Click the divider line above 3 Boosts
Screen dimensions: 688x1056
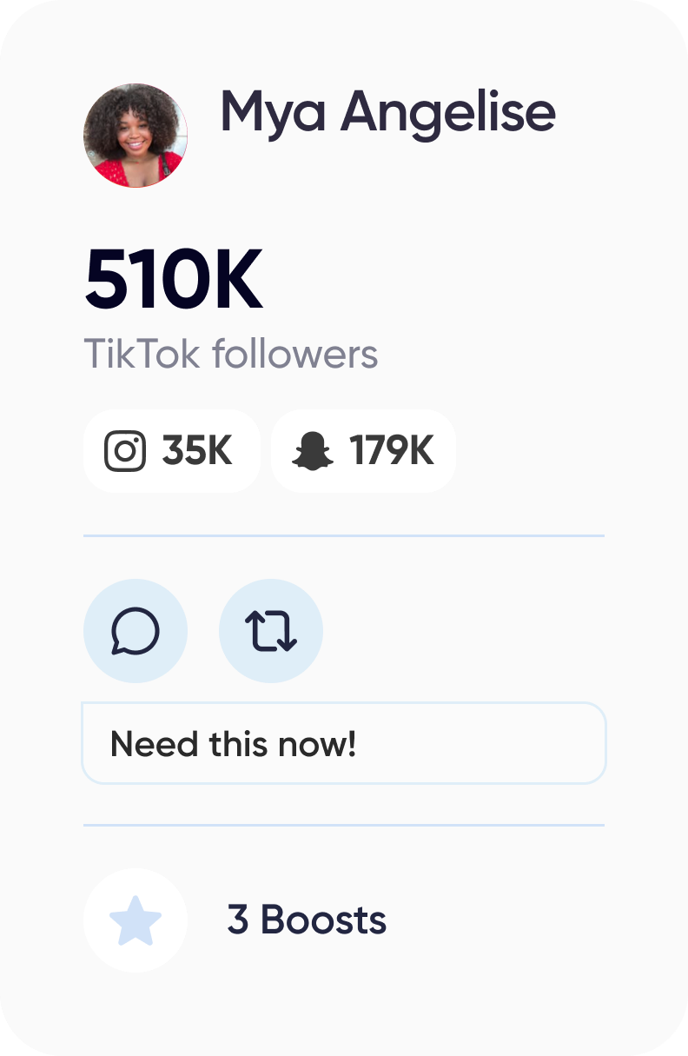(344, 825)
